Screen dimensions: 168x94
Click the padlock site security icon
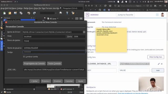pos(119,6)
